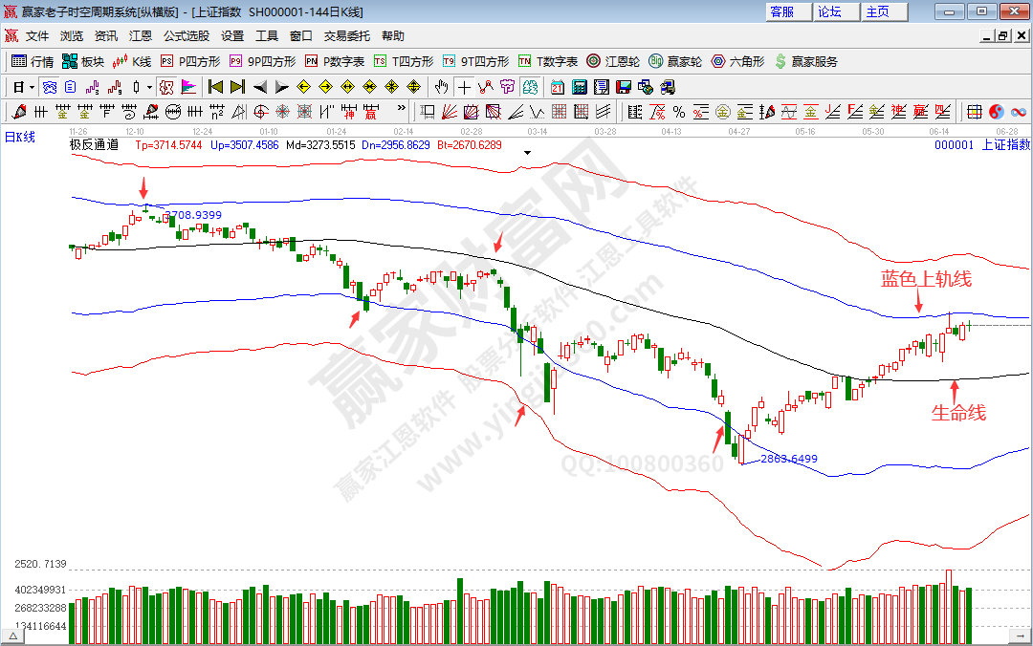Click the horizontal scrollbar left arrow

click(14, 635)
